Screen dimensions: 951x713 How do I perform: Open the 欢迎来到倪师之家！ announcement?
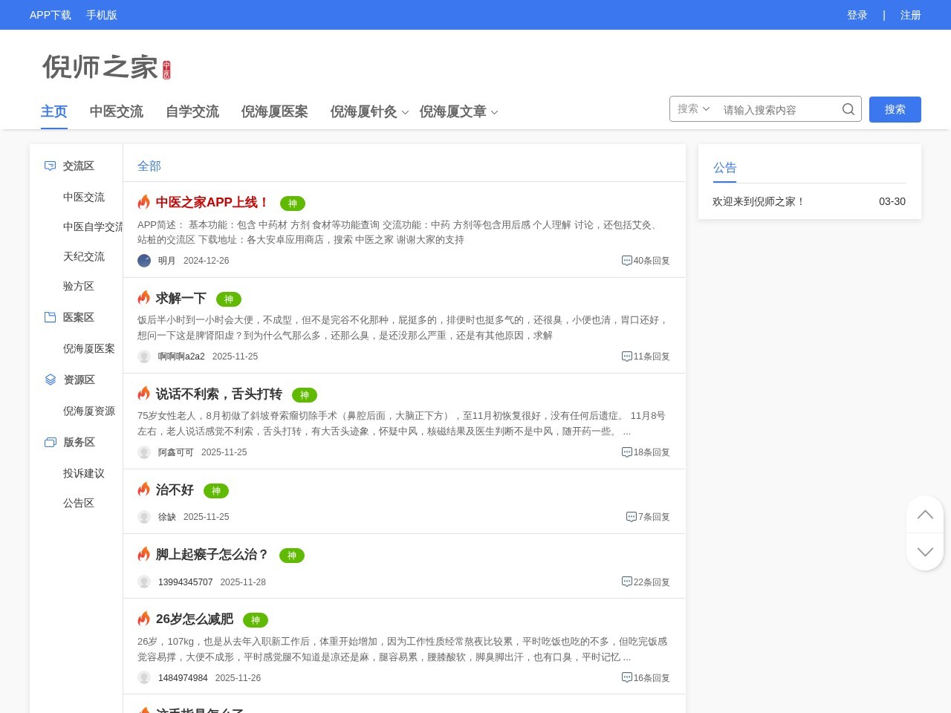coord(759,201)
